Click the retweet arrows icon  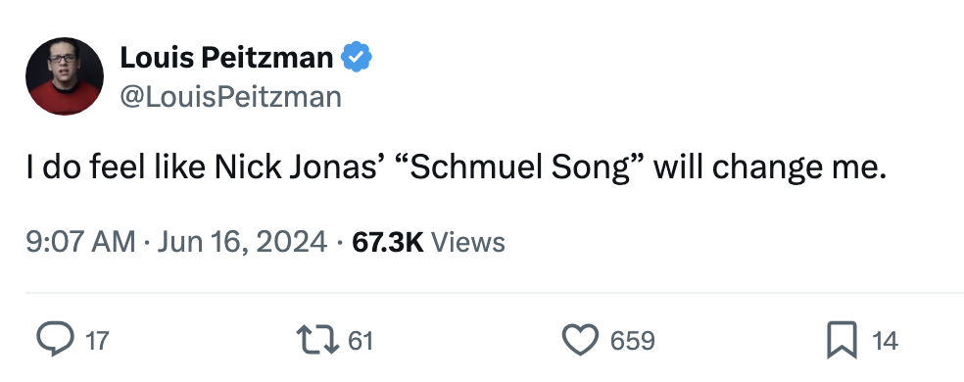[317, 340]
